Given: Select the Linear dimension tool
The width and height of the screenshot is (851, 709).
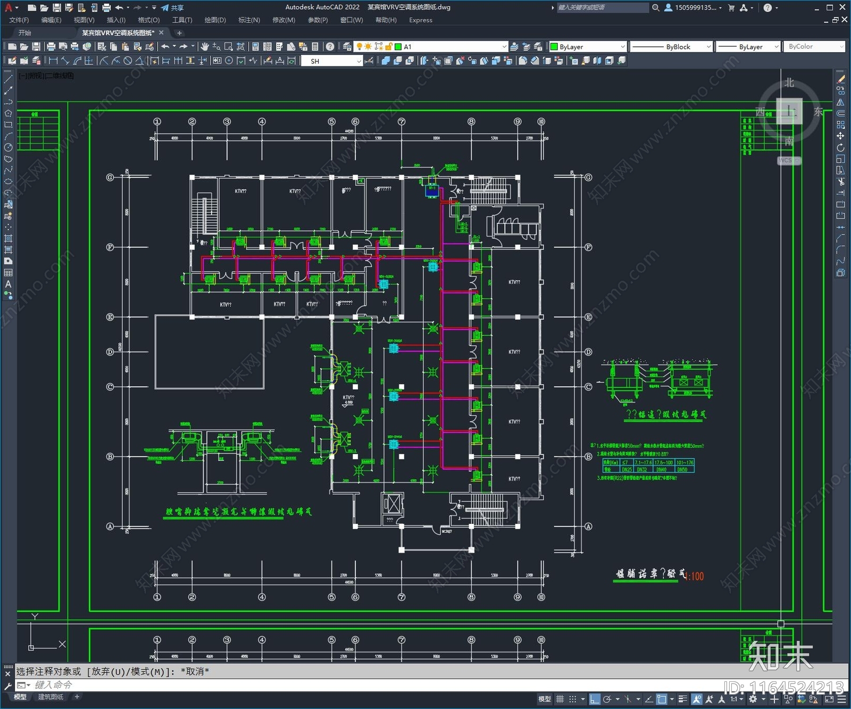Looking at the screenshot, I should click(53, 61).
